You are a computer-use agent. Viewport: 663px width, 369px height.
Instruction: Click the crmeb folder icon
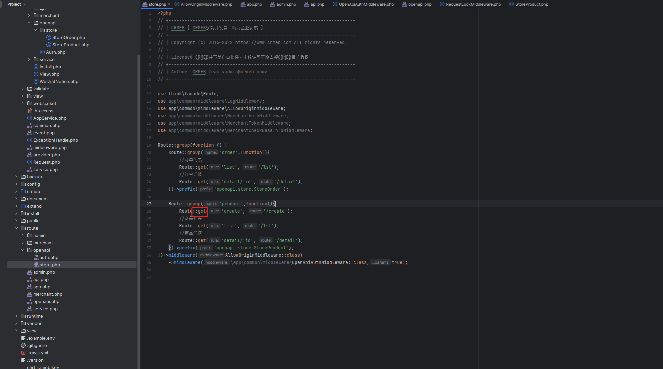point(23,192)
